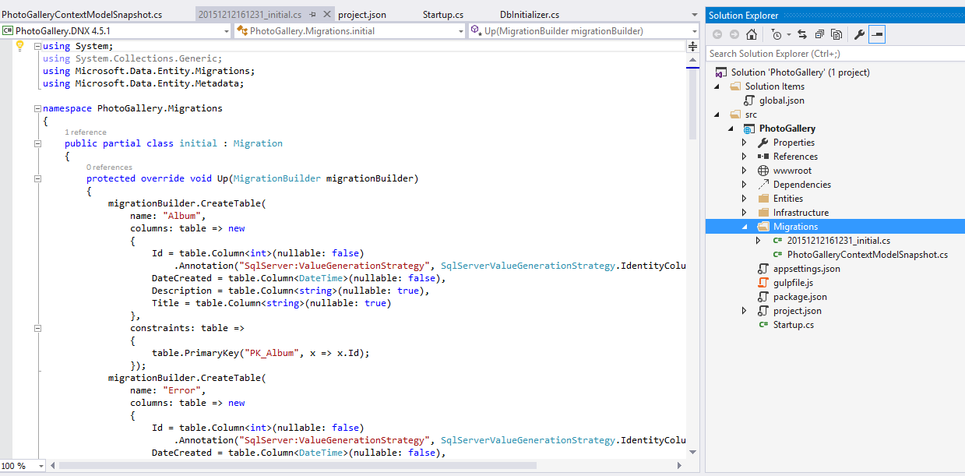Click the lightbulb quick actions icon
965x476 pixels.
point(20,46)
